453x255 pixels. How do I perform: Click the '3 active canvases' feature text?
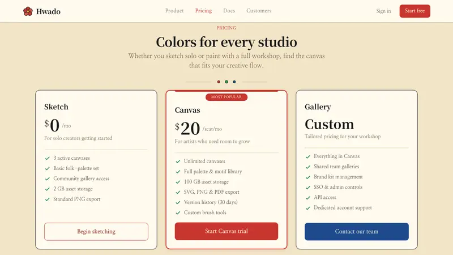tap(72, 158)
